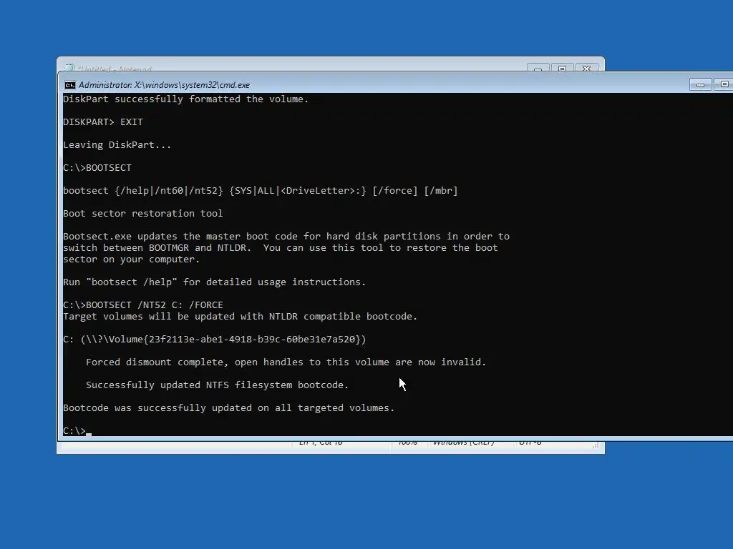The image size is (733, 549).
Task: Click the 'C:\>BOOTSECT' command line
Action: point(97,167)
